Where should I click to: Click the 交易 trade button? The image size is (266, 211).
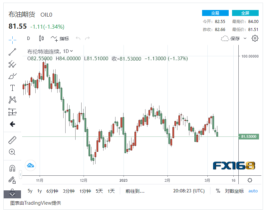click(x=215, y=13)
